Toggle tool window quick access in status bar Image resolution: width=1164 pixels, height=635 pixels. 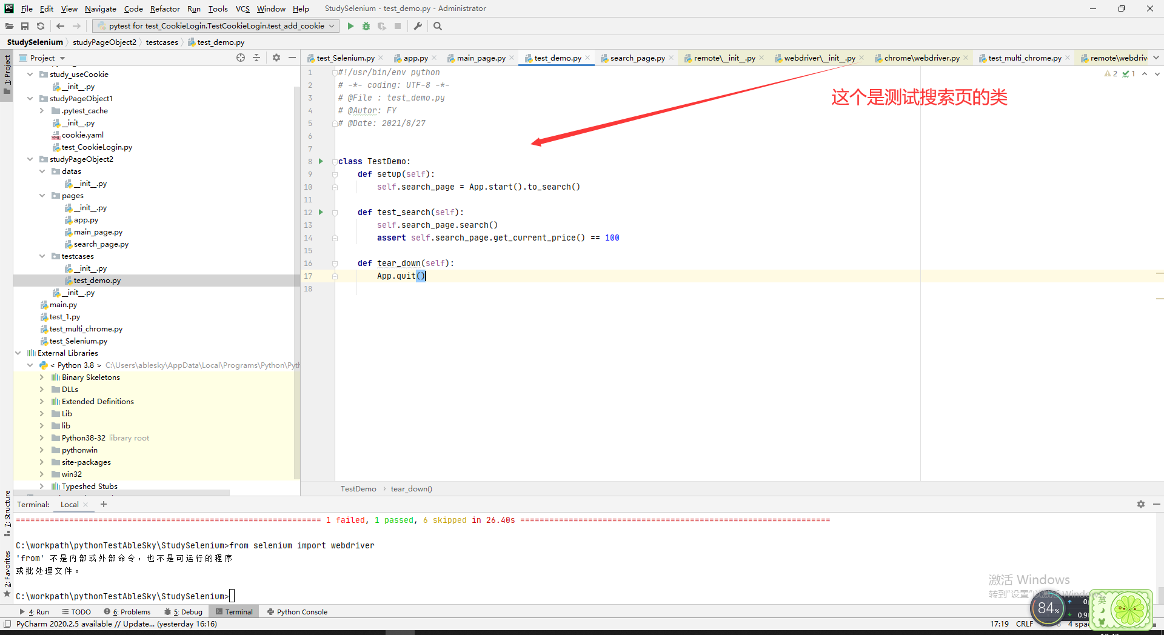coord(7,624)
